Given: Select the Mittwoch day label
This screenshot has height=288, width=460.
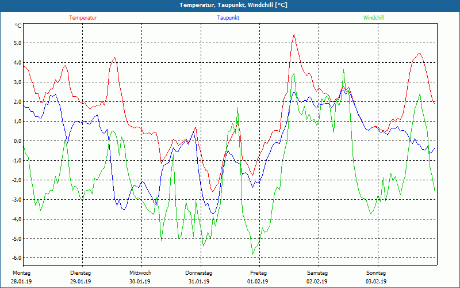Looking at the screenshot, I should click(140, 272).
